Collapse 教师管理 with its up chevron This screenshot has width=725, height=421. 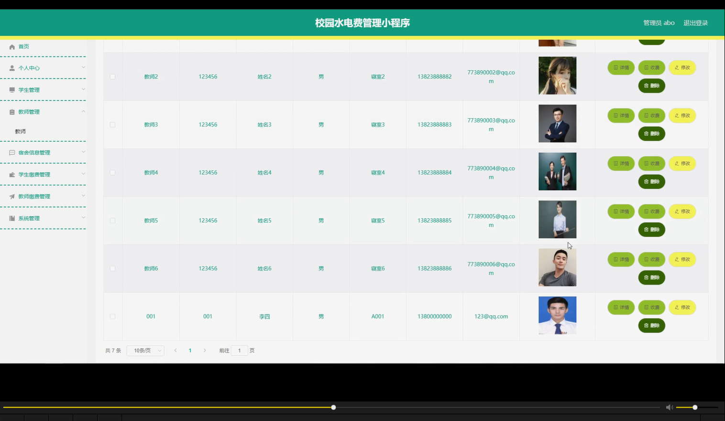coord(83,111)
